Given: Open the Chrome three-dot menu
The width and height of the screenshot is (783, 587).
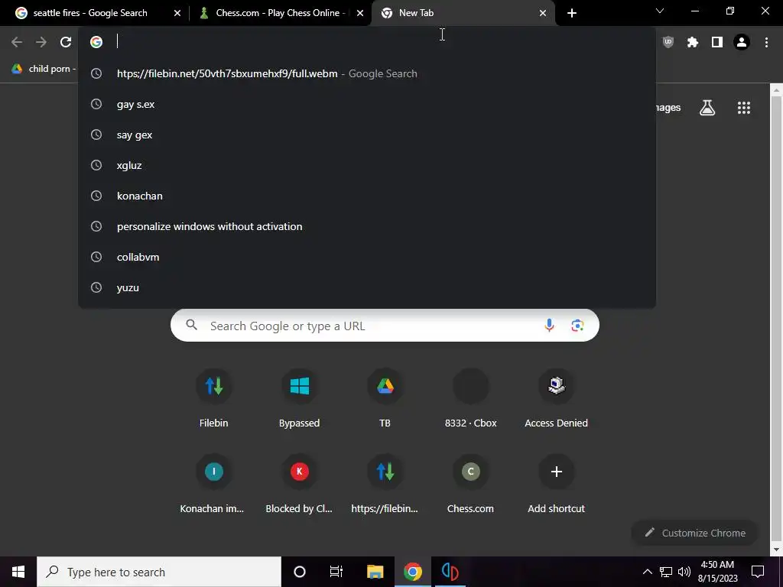Looking at the screenshot, I should click(766, 43).
